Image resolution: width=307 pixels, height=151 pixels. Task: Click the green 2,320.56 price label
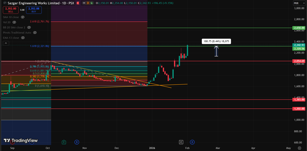click(x=298, y=48)
